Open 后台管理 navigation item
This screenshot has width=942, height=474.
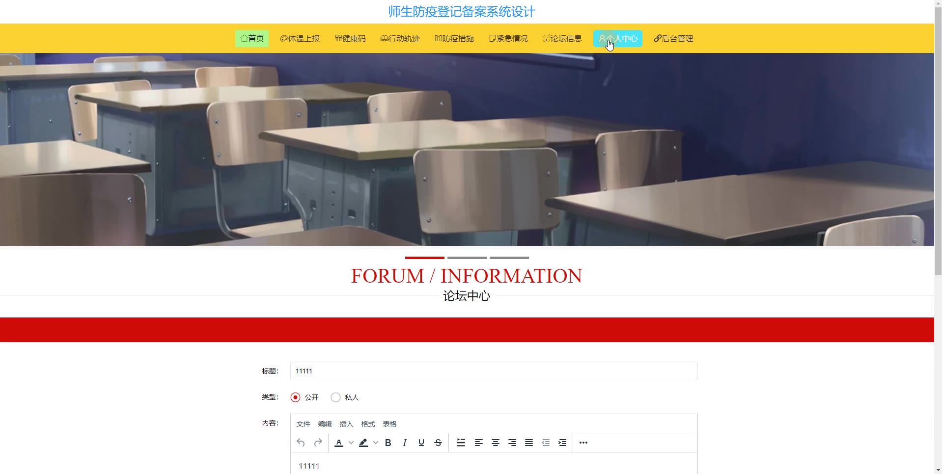(x=673, y=38)
